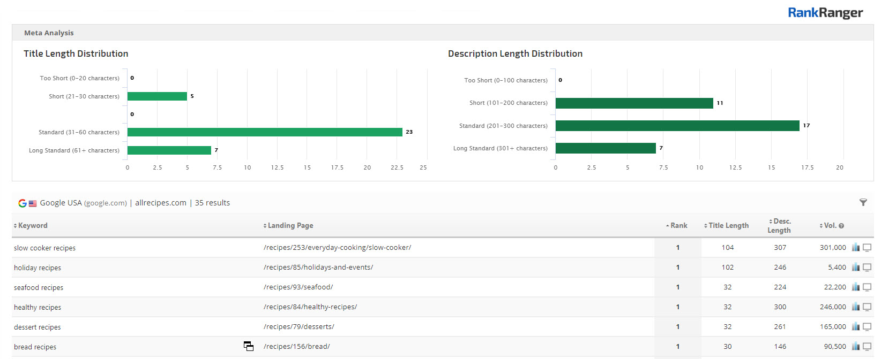
Task: Open the /recipes/93/seafood/ landing page
Action: [x=298, y=287]
